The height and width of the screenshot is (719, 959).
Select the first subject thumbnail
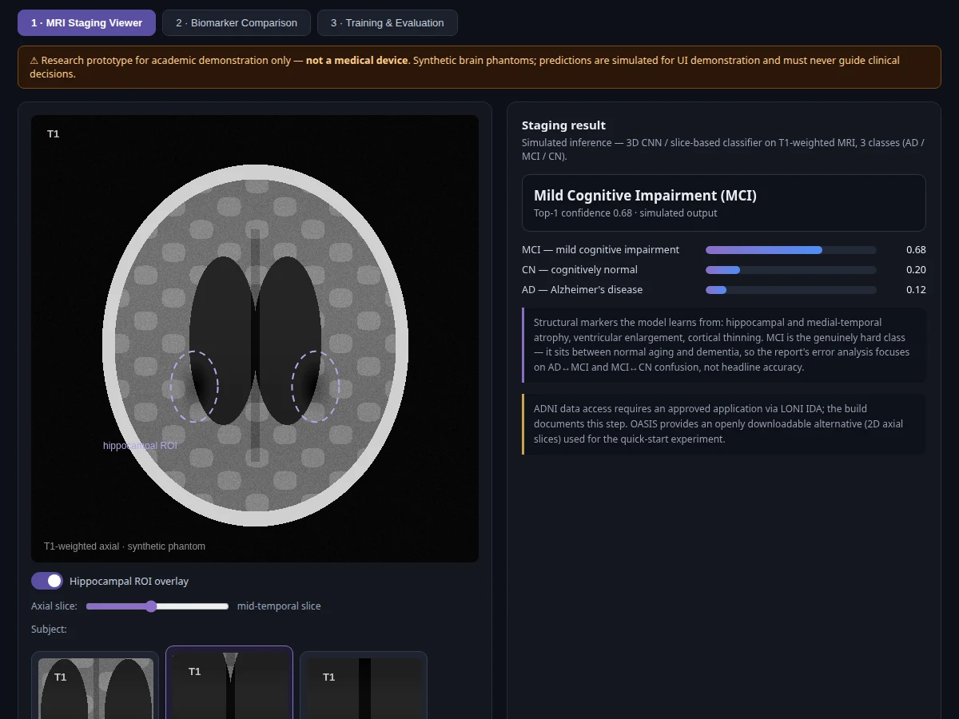[95, 685]
